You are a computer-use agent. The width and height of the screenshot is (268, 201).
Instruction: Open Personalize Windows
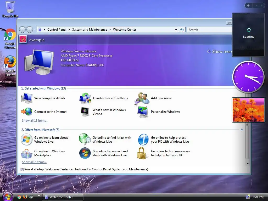tap(159, 112)
